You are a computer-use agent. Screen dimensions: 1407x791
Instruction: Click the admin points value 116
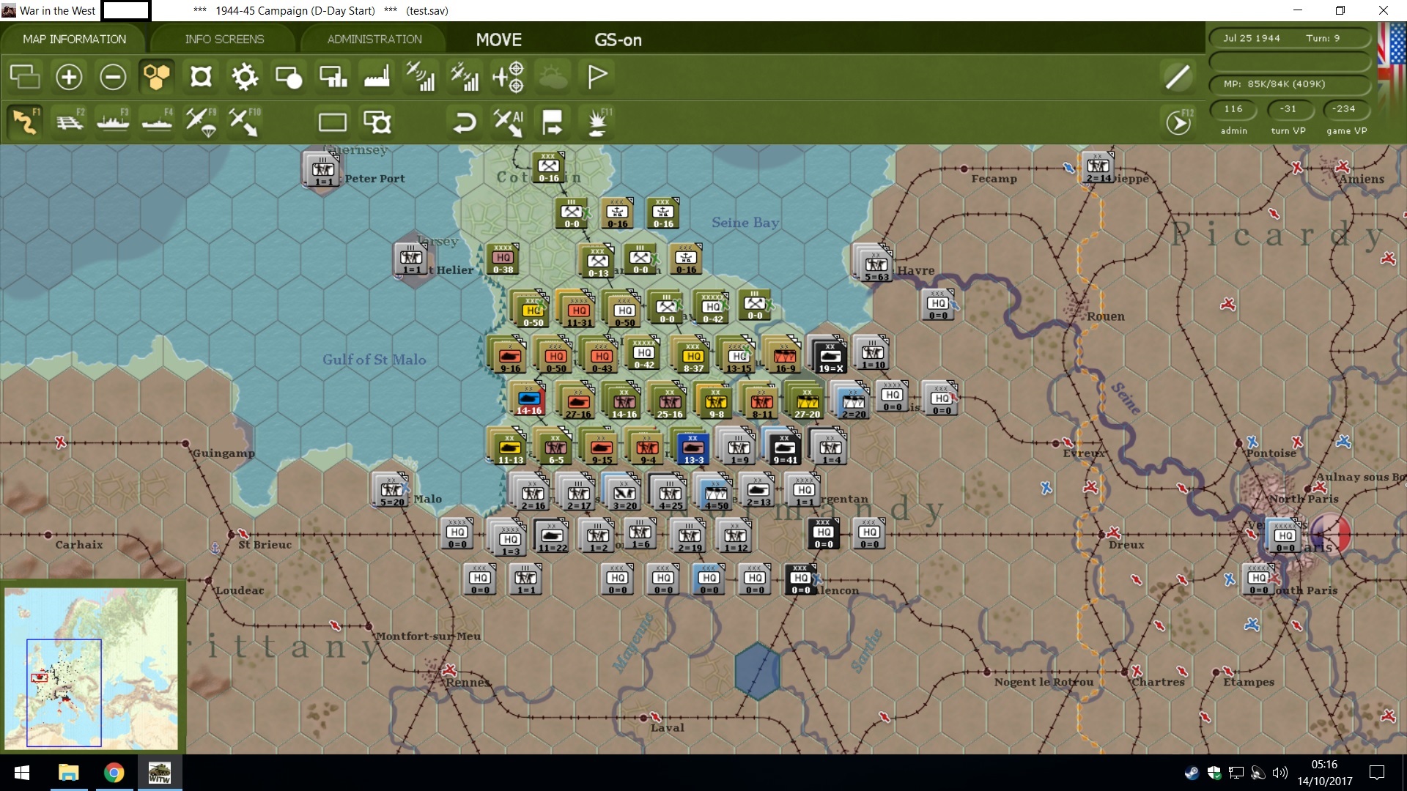click(x=1233, y=109)
